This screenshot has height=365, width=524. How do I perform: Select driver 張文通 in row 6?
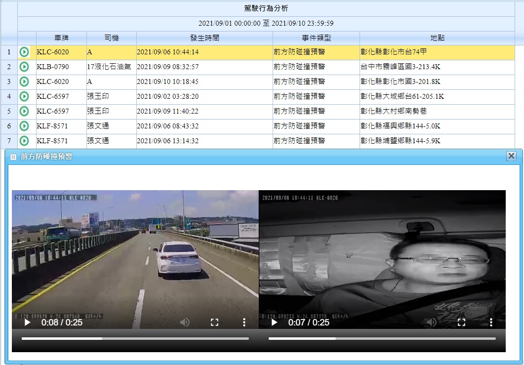click(112, 126)
